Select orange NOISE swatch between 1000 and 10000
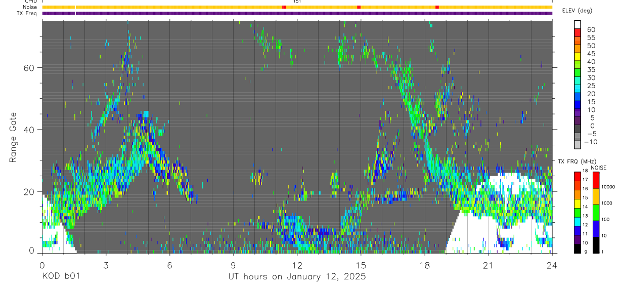Screen dimensions: 621x287 (x=595, y=196)
